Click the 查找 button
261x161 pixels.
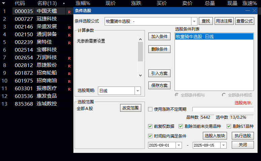(x=206, y=21)
